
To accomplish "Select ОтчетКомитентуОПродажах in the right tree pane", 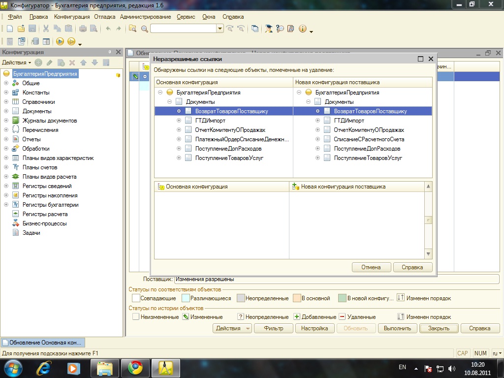I will (369, 130).
